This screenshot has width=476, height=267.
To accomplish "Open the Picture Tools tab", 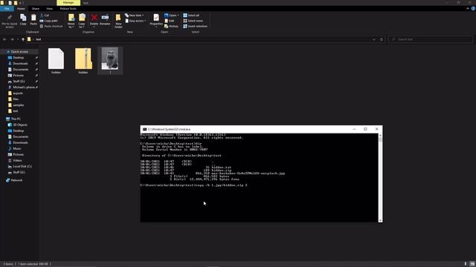I will [68, 9].
